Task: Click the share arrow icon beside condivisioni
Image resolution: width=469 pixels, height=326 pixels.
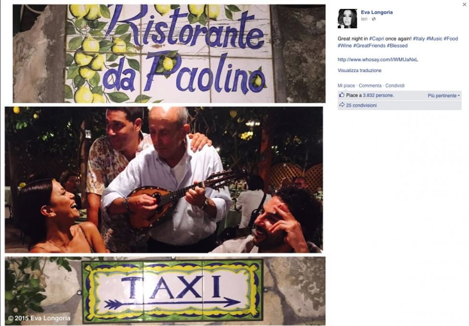Action: 342,105
